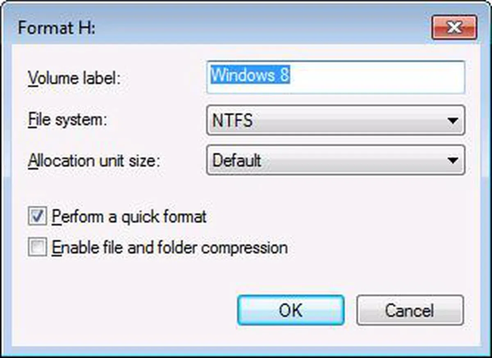Uncheck the Perform a quick format checkbox

coord(37,217)
